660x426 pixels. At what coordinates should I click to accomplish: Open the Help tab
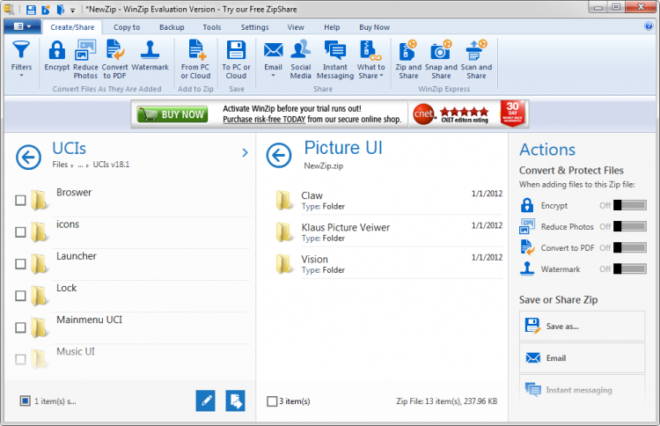click(332, 27)
